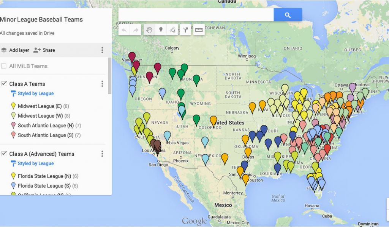Click the Redo arrow in the map toolbar
Screen dimensions: 389x227
136,30
